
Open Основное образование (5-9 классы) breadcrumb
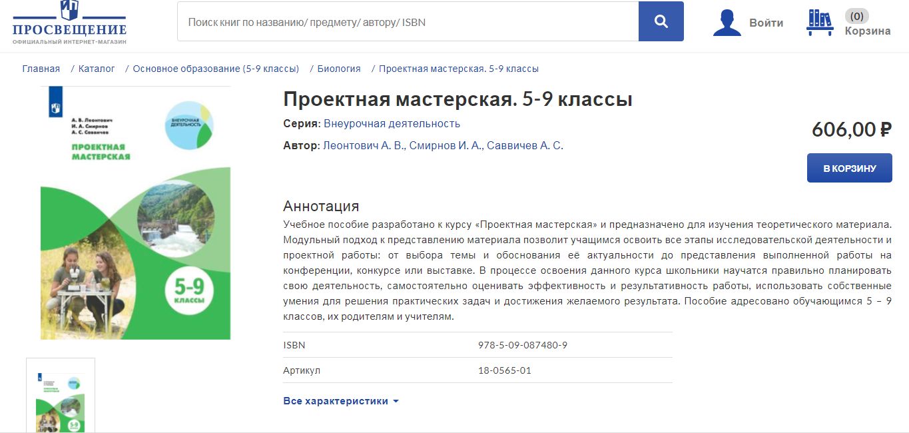(216, 69)
